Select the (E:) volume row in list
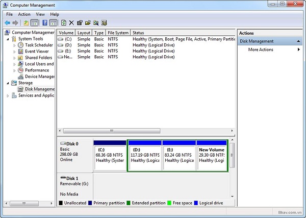The image size is (306, 218). pyautogui.click(x=67, y=51)
